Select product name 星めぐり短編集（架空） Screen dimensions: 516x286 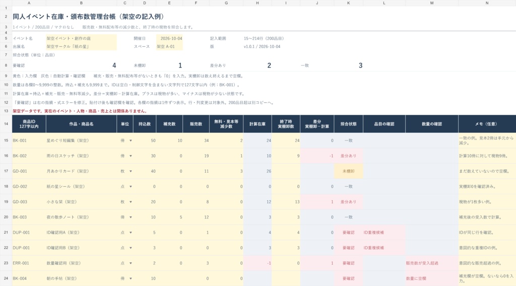click(81, 140)
